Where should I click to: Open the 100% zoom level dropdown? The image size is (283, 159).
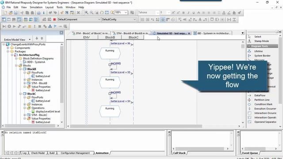[126, 12]
